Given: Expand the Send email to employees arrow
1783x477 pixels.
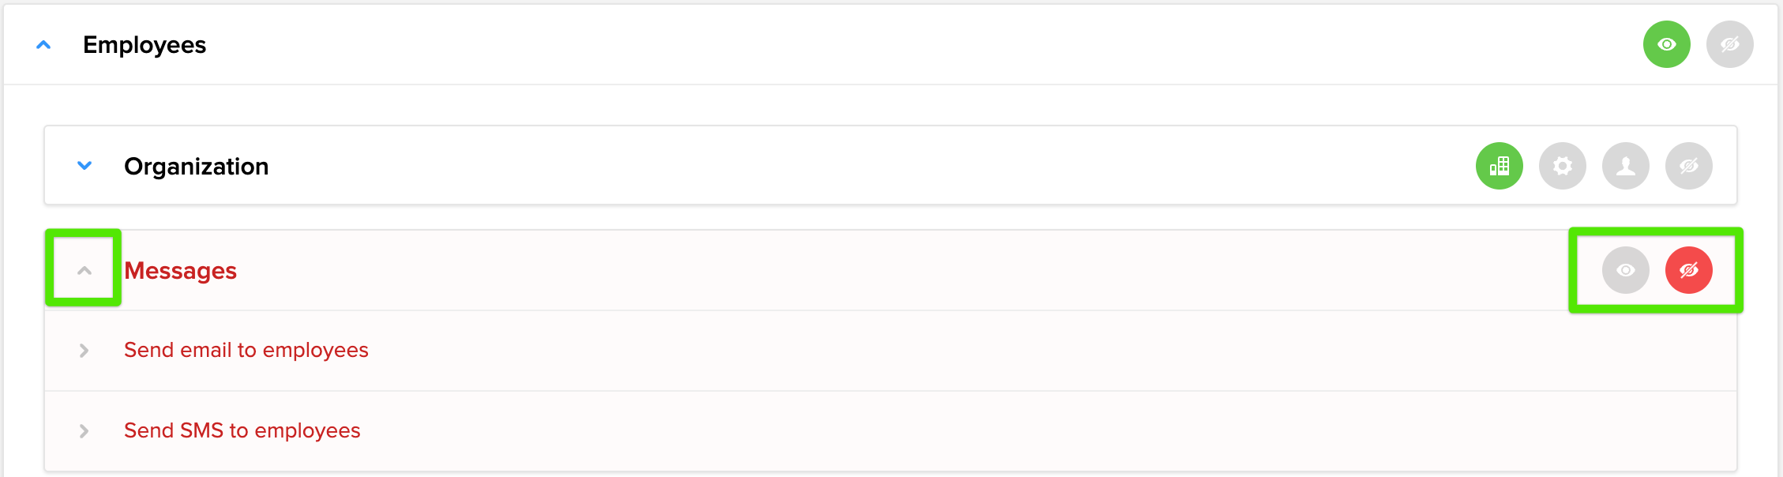Looking at the screenshot, I should 84,350.
